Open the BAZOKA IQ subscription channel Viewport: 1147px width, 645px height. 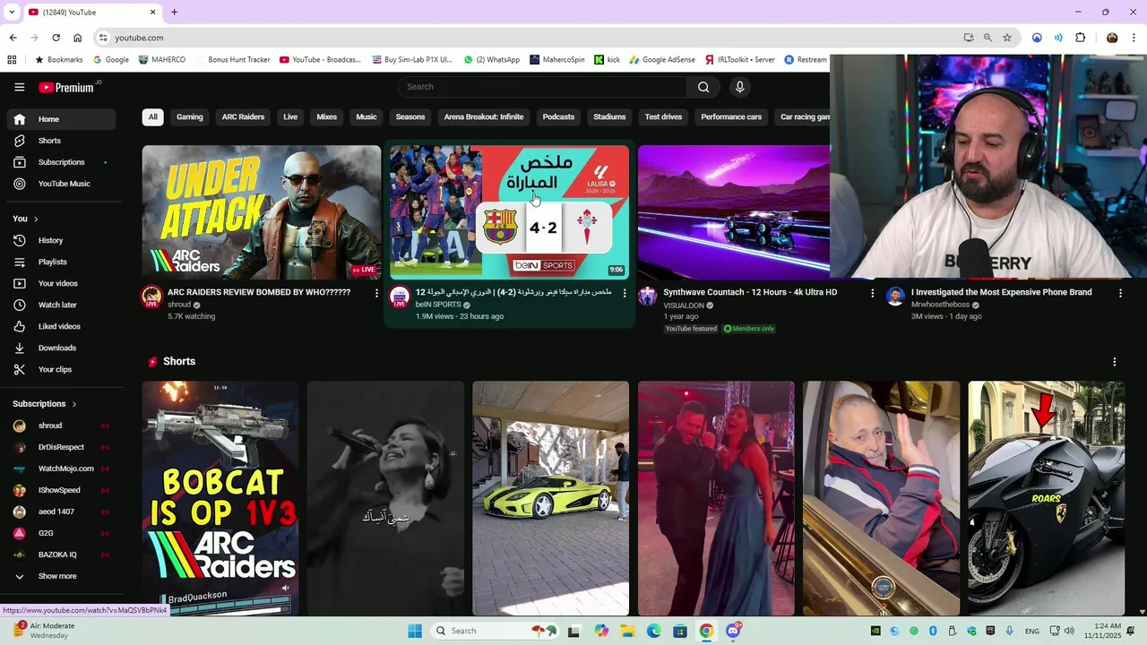click(x=62, y=555)
